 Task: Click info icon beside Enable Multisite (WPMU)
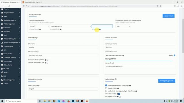coord(46,60)
